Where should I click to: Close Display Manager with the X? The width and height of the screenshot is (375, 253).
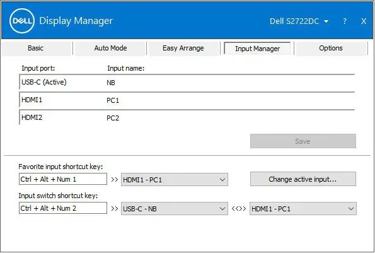[364, 21]
